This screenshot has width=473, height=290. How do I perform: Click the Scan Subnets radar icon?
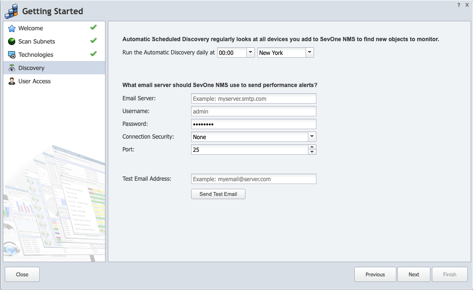point(12,42)
